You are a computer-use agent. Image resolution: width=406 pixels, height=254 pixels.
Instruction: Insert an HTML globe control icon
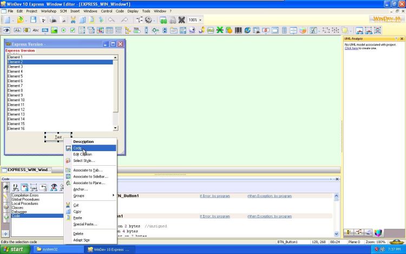247,30
